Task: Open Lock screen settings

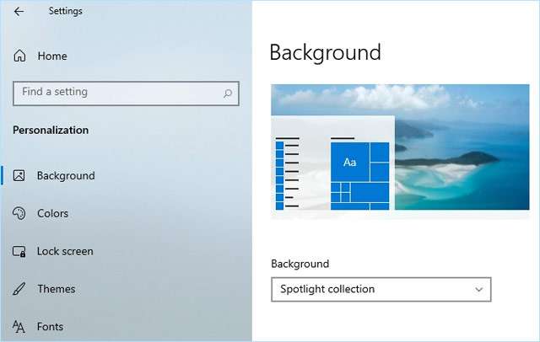Action: (65, 251)
